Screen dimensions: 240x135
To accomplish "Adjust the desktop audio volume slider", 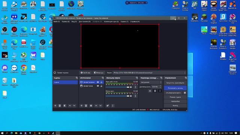I will [x=117, y=87].
